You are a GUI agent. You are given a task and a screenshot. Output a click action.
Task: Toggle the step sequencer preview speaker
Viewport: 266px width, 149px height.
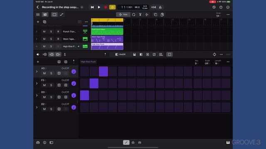click(38, 54)
